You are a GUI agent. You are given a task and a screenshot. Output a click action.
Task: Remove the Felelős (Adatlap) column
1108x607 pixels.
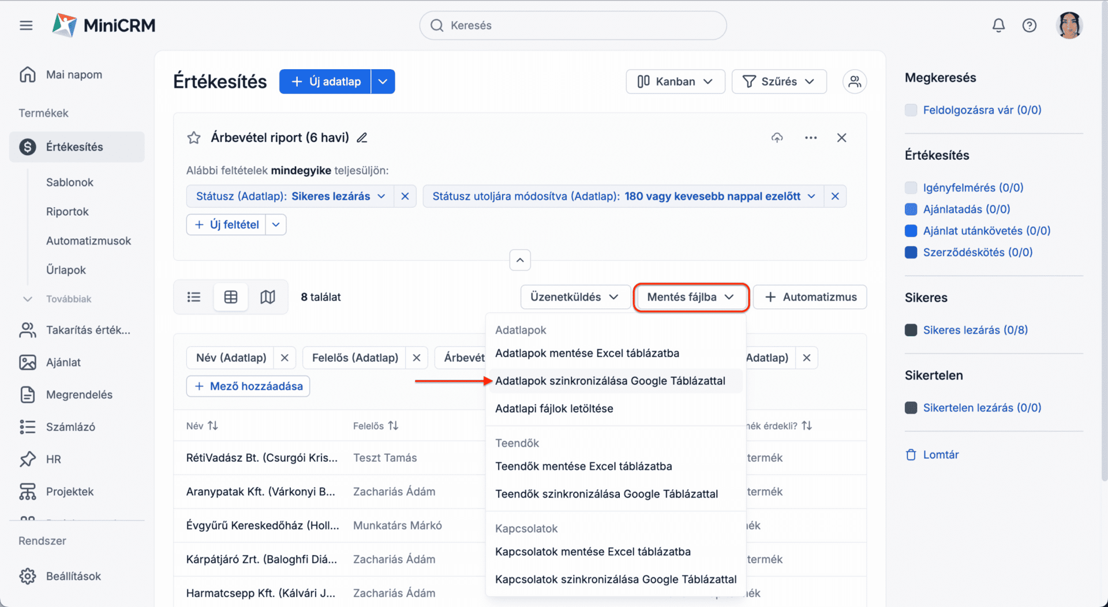click(417, 358)
